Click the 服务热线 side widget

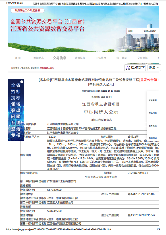[153, 126]
